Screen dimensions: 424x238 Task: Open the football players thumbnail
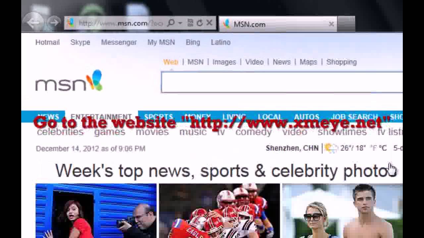[219, 211]
